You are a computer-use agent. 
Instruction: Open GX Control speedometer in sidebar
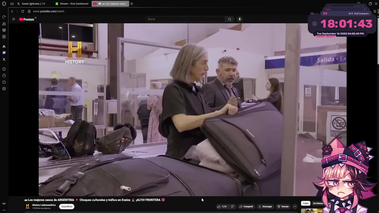click(4, 17)
